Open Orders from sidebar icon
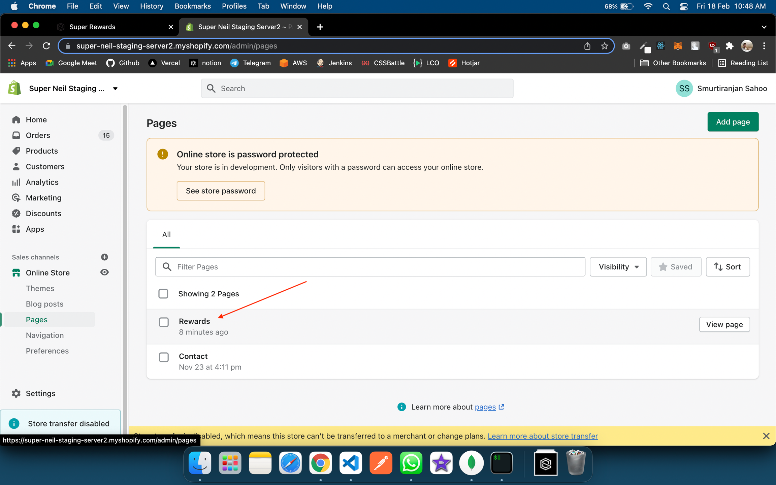Viewport: 776px width, 485px height. pyautogui.click(x=16, y=135)
